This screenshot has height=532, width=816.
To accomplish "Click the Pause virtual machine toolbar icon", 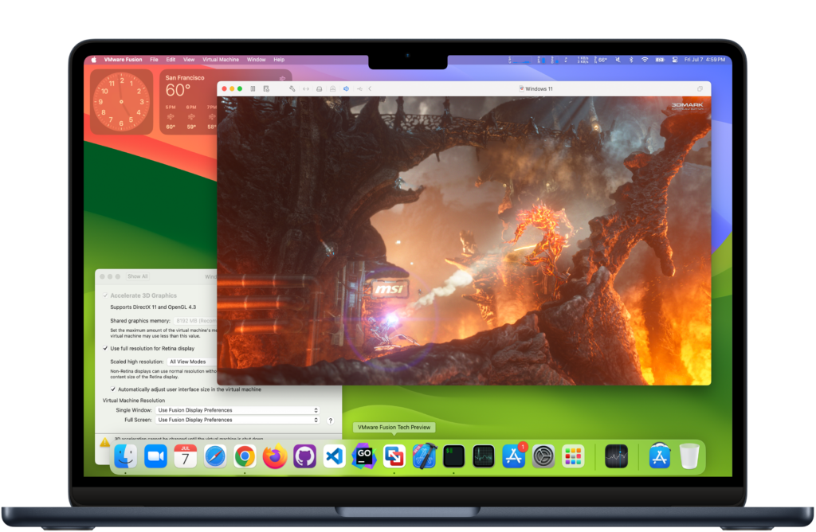I will tap(253, 88).
